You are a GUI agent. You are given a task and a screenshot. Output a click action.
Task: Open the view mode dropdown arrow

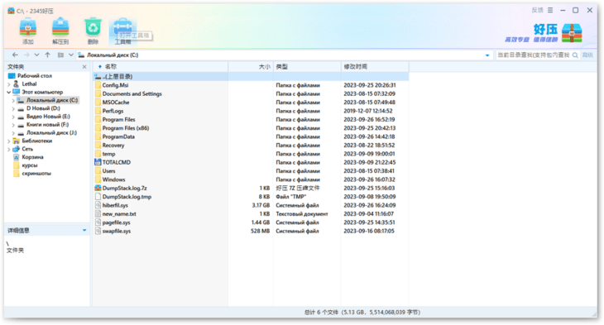pos(71,55)
